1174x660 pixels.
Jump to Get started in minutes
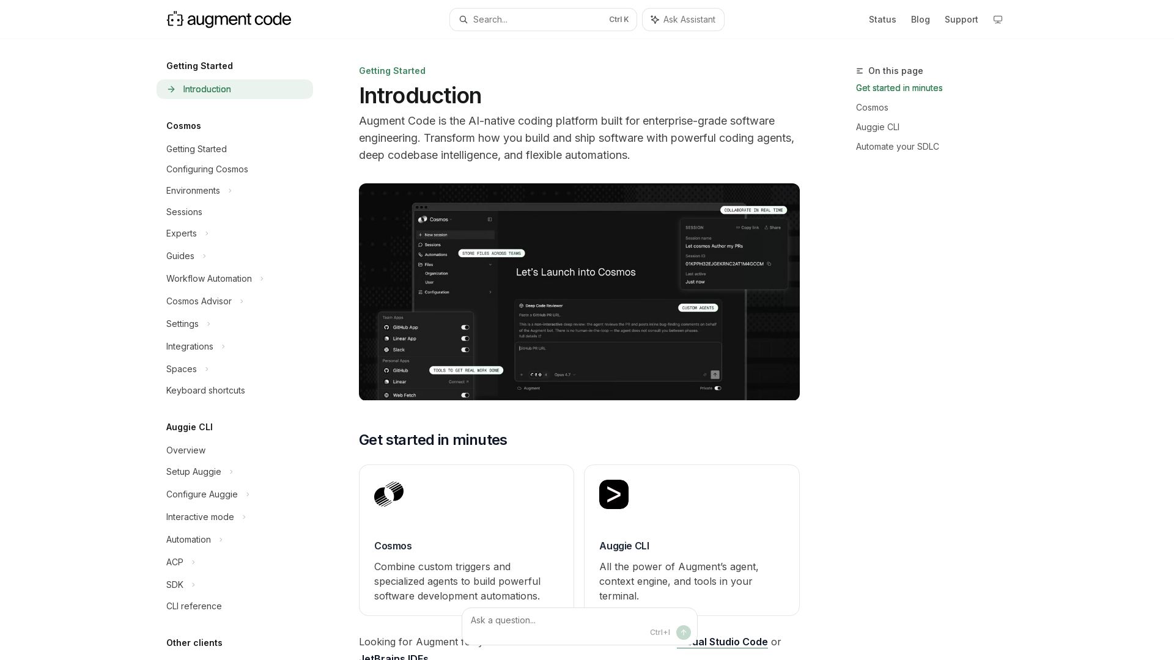[899, 88]
